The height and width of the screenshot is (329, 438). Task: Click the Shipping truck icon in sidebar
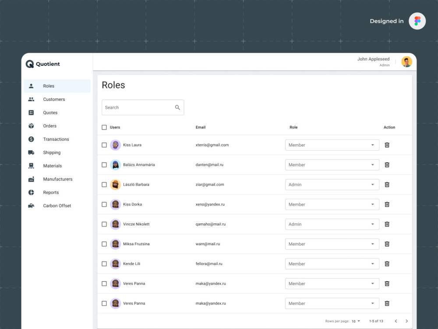pyautogui.click(x=31, y=153)
